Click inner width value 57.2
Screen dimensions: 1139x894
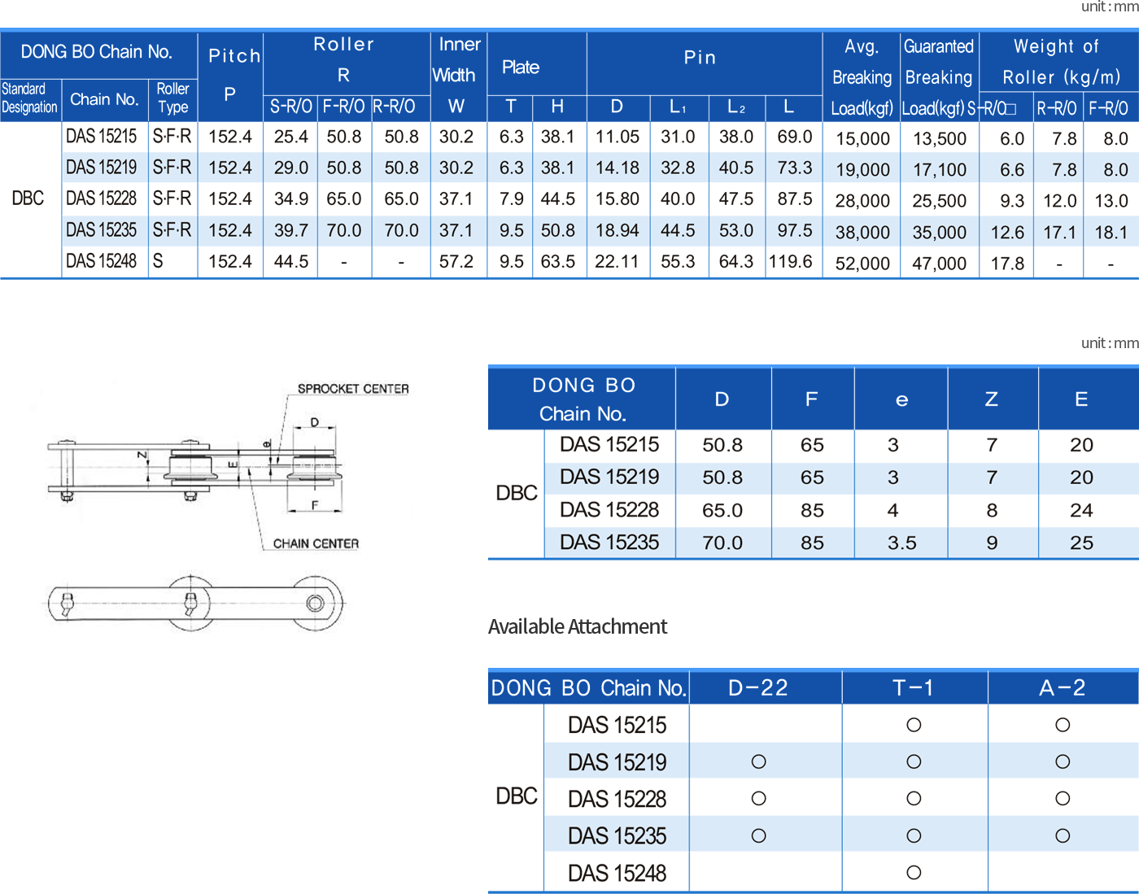(x=456, y=261)
